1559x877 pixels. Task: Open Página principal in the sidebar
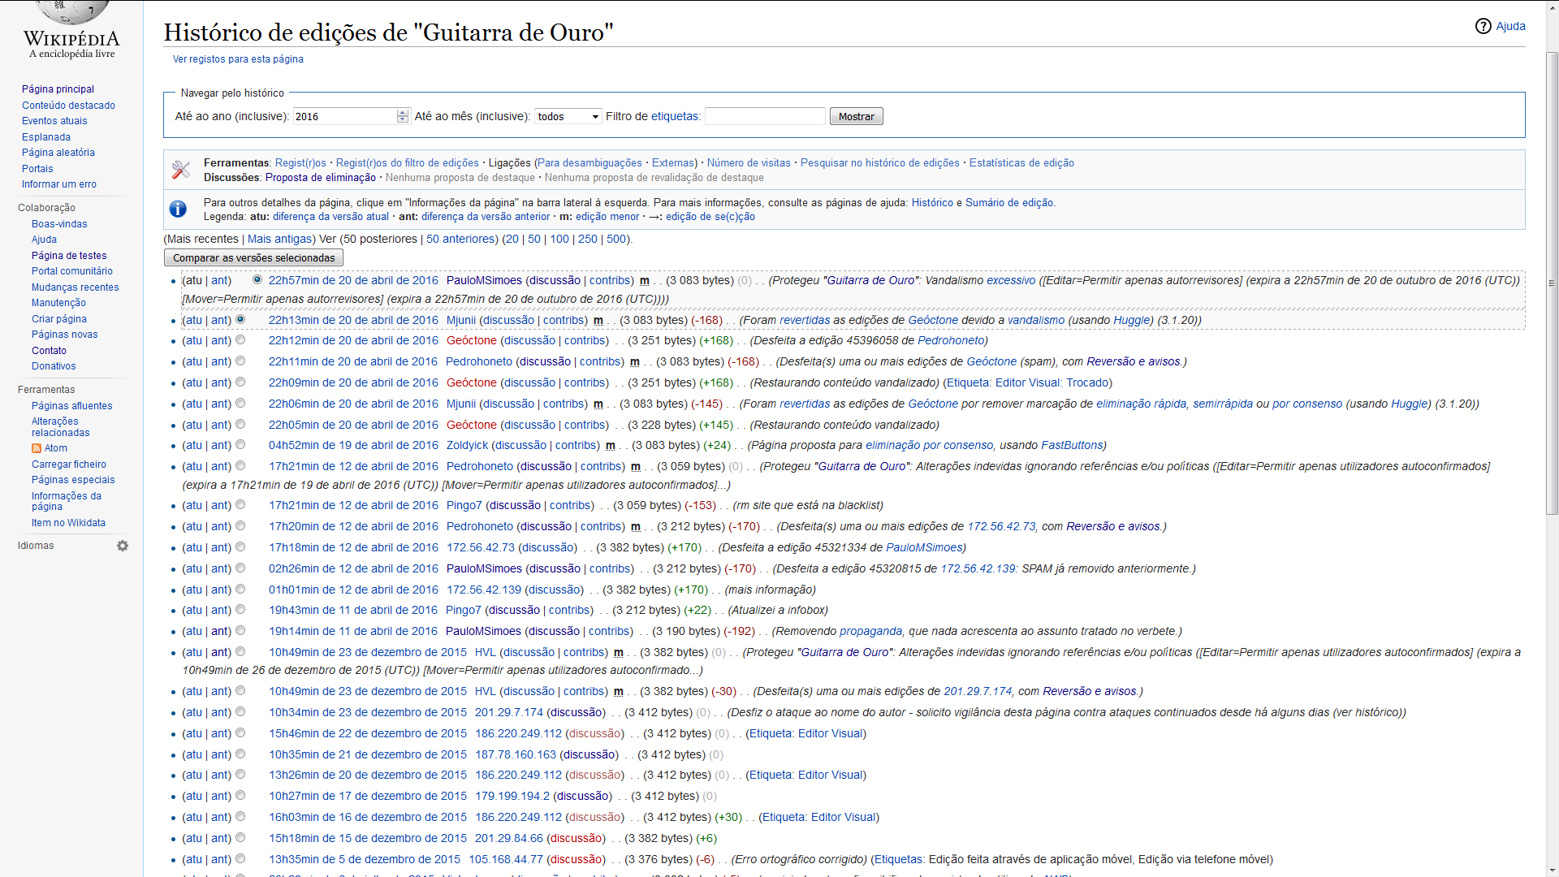click(x=58, y=89)
